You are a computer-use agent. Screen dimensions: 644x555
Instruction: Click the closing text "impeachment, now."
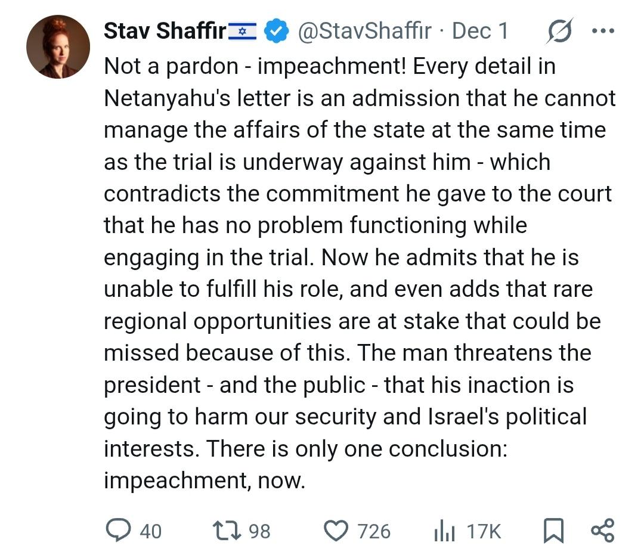coord(204,480)
